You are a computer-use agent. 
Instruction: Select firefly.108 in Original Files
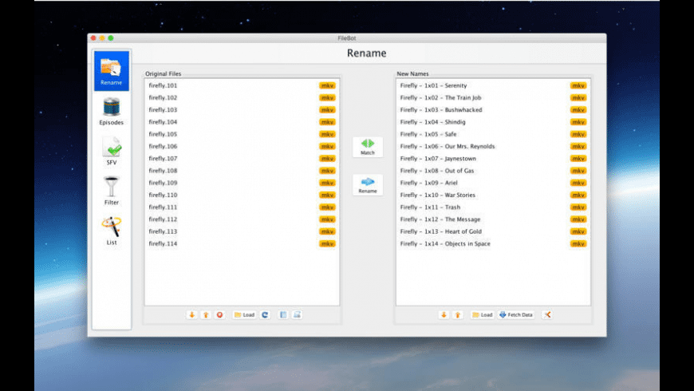(x=242, y=171)
